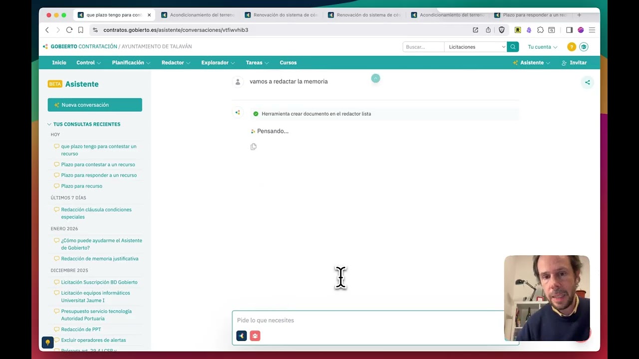The height and width of the screenshot is (359, 639).
Task: Copy the assistant response with copy icon
Action: [x=254, y=147]
